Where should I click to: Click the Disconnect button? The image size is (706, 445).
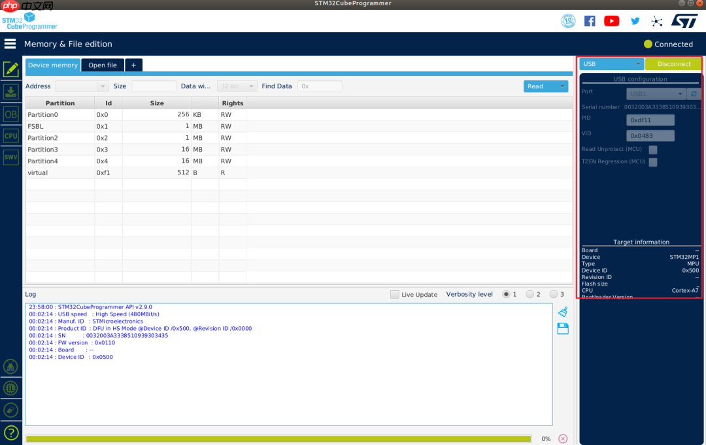(x=673, y=64)
